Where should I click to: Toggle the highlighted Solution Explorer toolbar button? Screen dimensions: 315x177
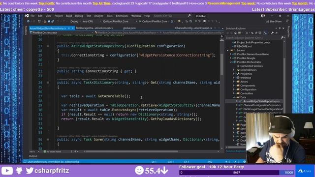(266, 33)
